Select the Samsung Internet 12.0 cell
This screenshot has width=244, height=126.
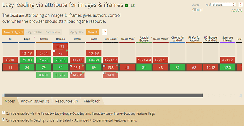[228, 68]
